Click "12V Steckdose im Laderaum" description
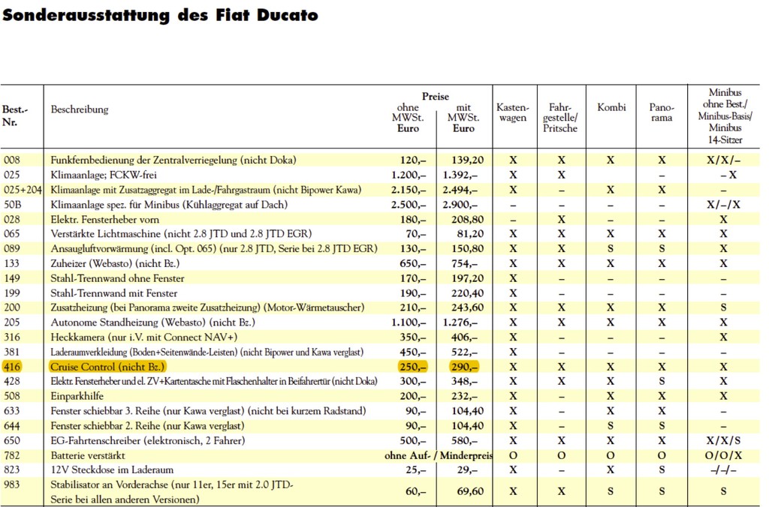This screenshot has width=769, height=507. click(112, 469)
